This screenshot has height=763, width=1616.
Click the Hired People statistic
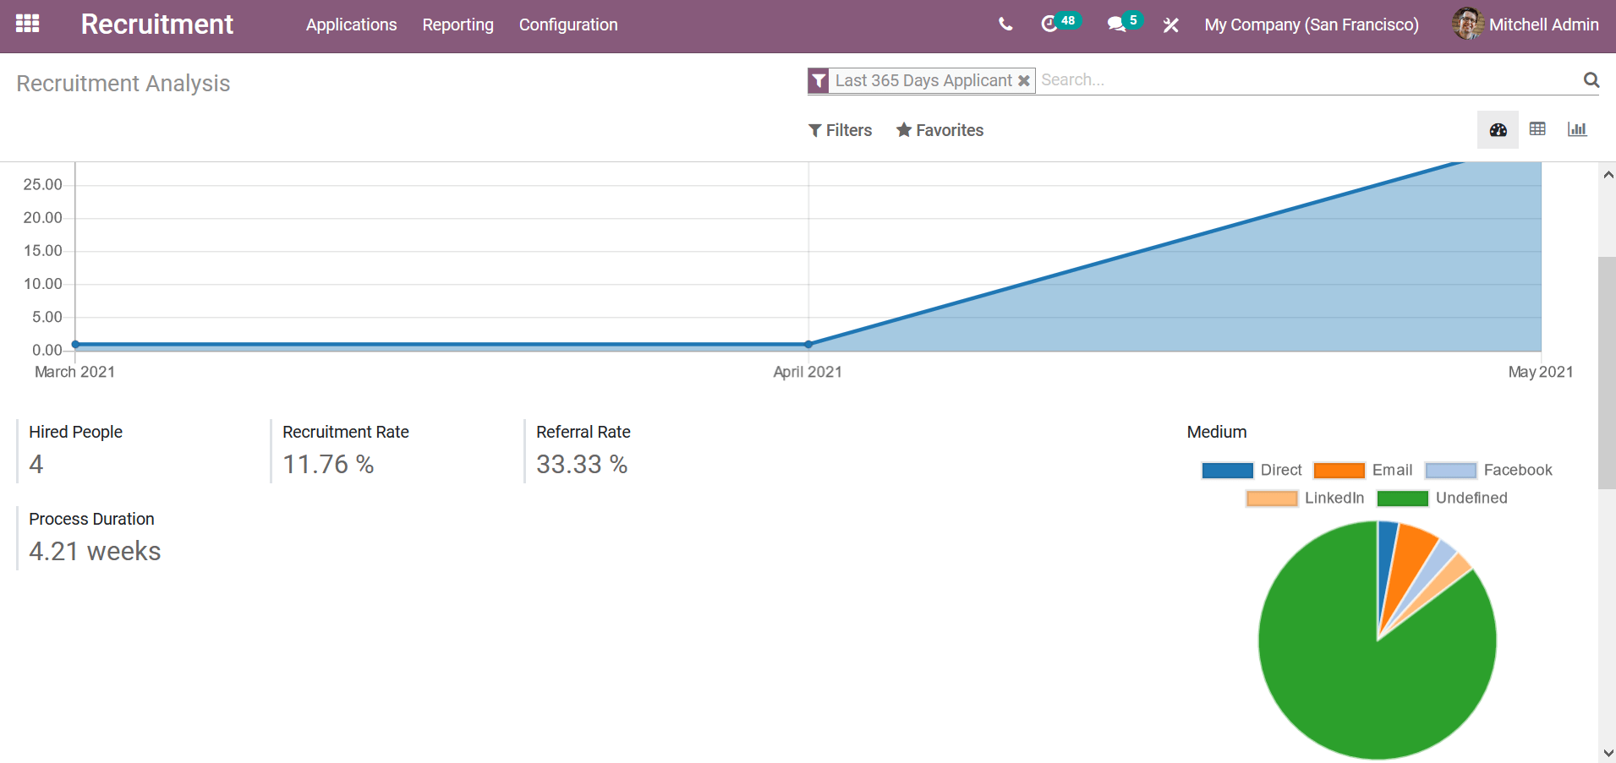click(x=75, y=450)
